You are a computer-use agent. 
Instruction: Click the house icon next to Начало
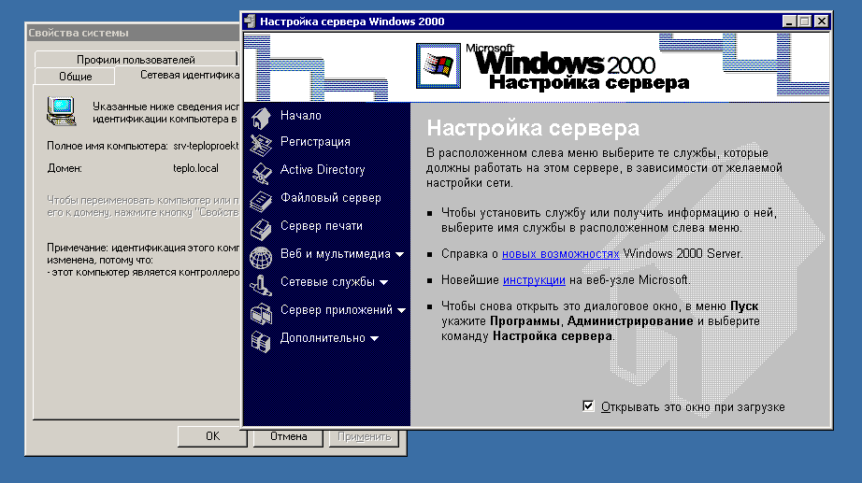point(261,118)
